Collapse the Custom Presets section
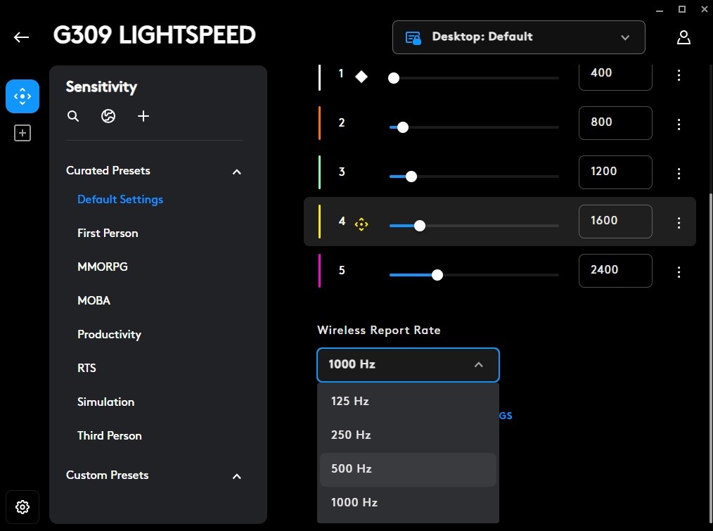This screenshot has height=531, width=713. pos(237,476)
